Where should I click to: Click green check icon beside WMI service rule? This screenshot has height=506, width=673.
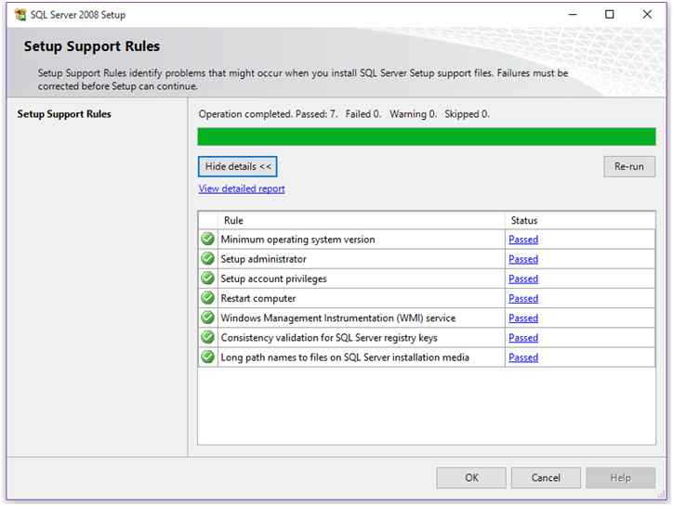pyautogui.click(x=207, y=318)
